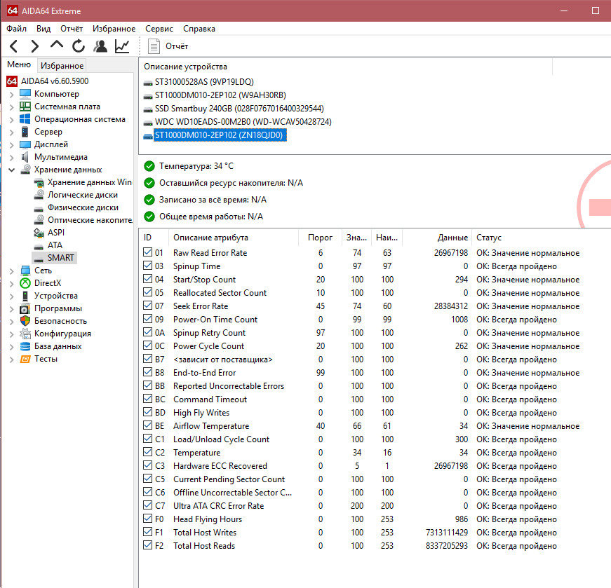The height and width of the screenshot is (588, 611).
Task: Select the Сеть network icon
Action: [25, 271]
